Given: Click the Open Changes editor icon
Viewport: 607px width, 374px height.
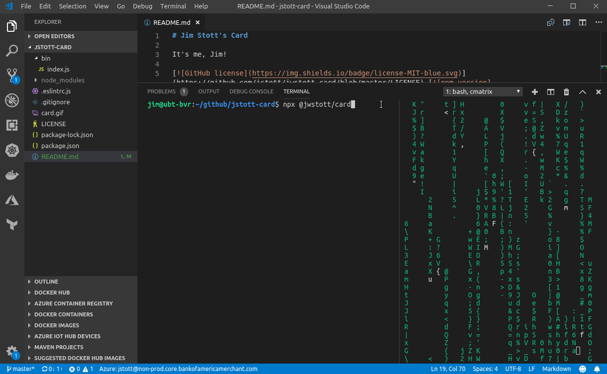Looking at the screenshot, I should (x=551, y=22).
